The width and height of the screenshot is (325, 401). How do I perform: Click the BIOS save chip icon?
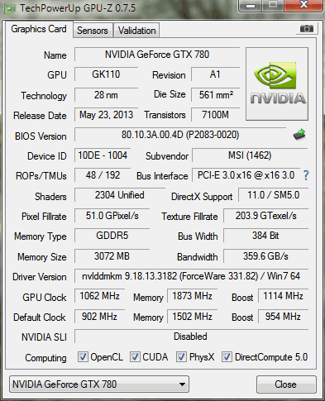pyautogui.click(x=299, y=135)
